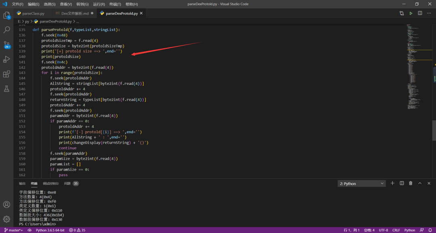The width and height of the screenshot is (436, 233).
Task: Click the VS Code logo in the title bar
Action: point(5,4)
